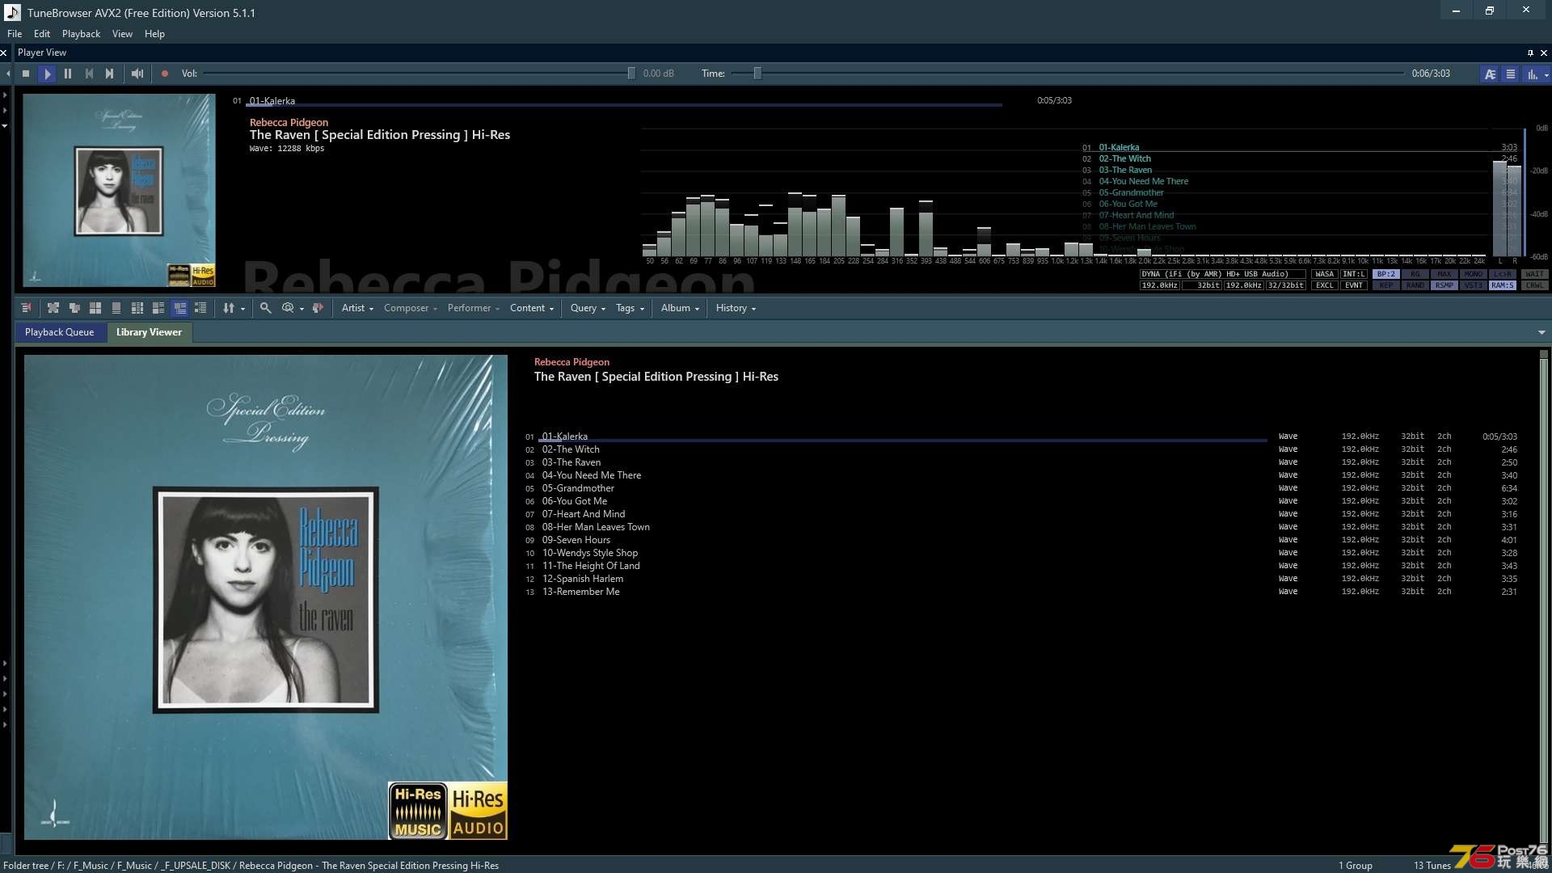Screen dimensions: 1552x873
Task: Open the magnifier search icon
Action: point(265,308)
